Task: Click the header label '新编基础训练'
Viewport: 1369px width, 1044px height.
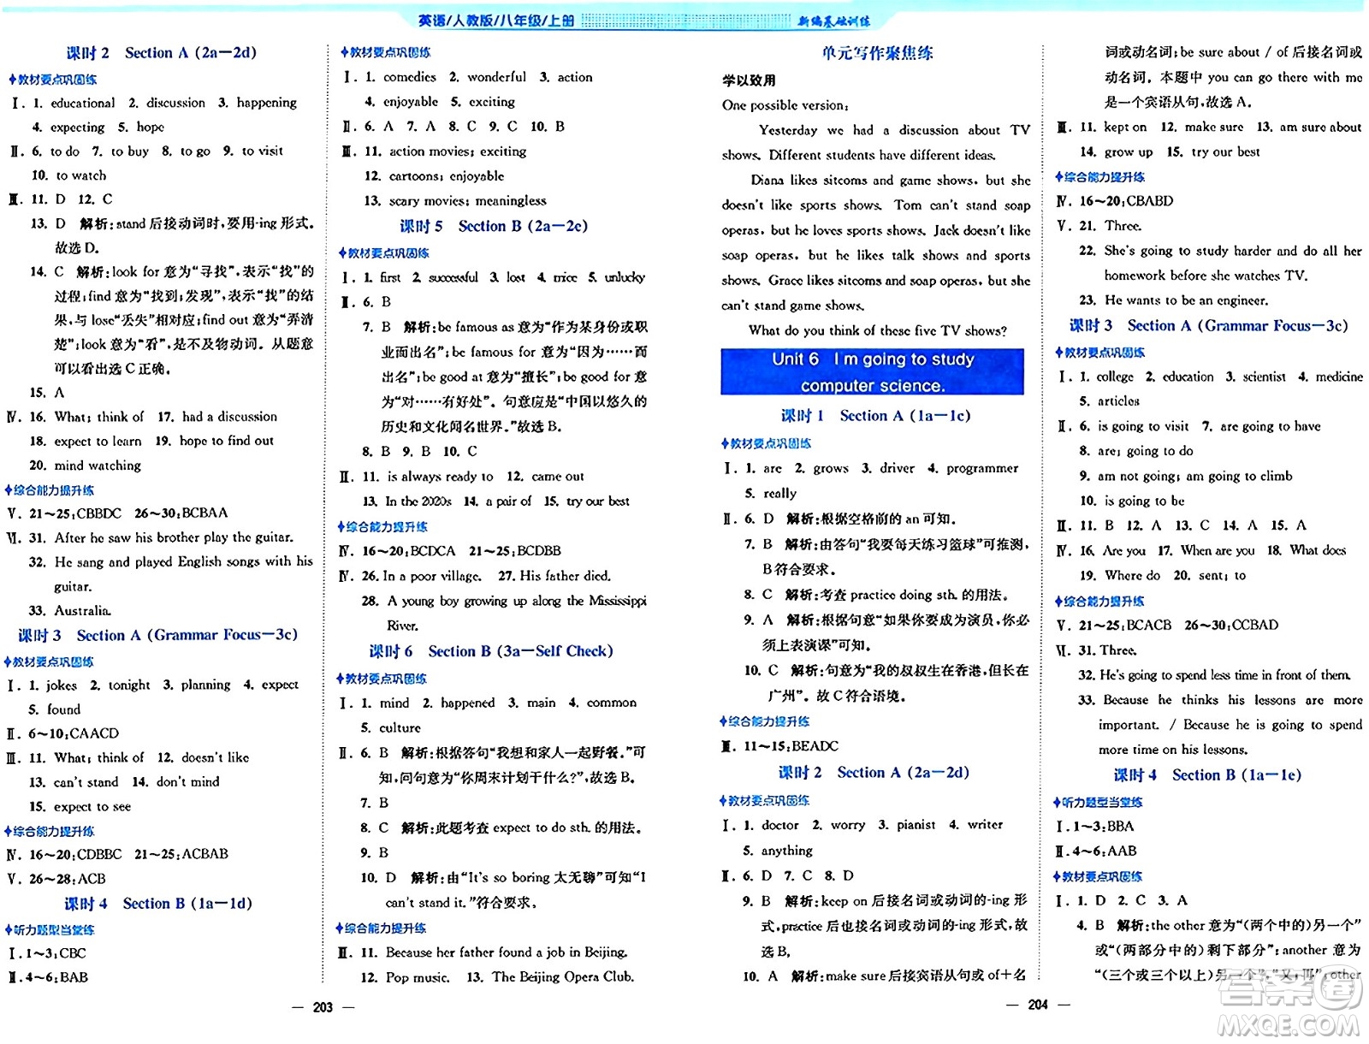Action: tap(833, 21)
